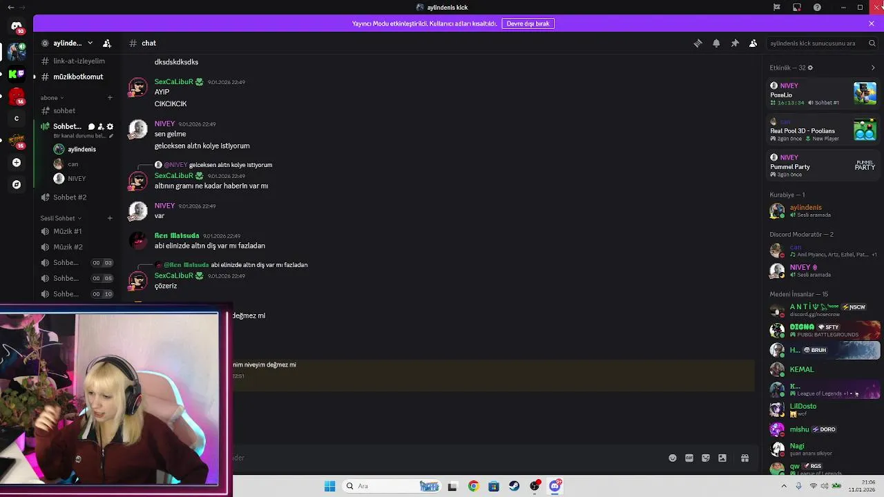Open Steam from the taskbar

click(515, 486)
